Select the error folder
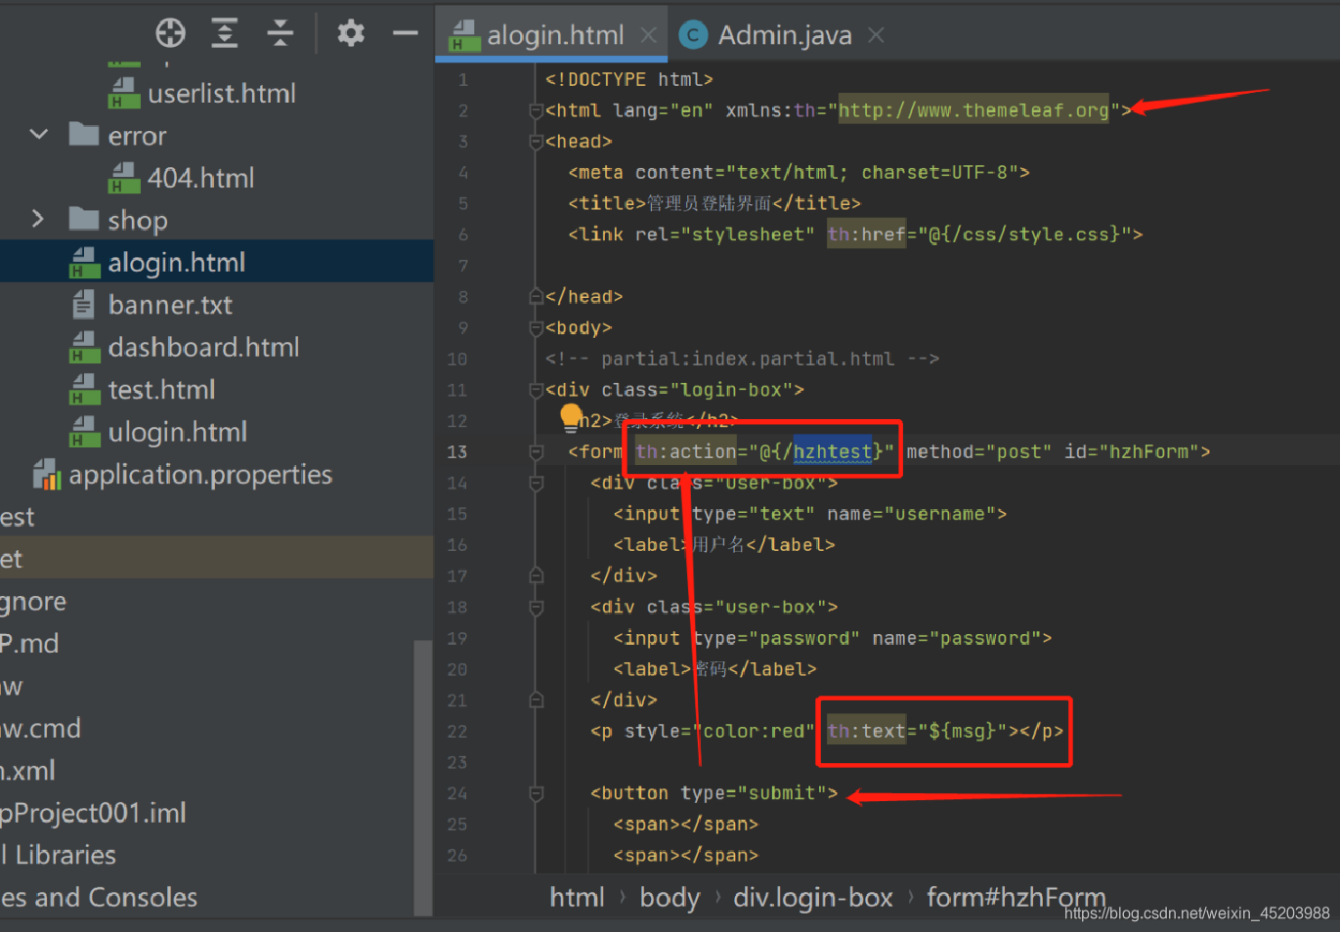Viewport: 1340px width, 932px height. coord(137,136)
